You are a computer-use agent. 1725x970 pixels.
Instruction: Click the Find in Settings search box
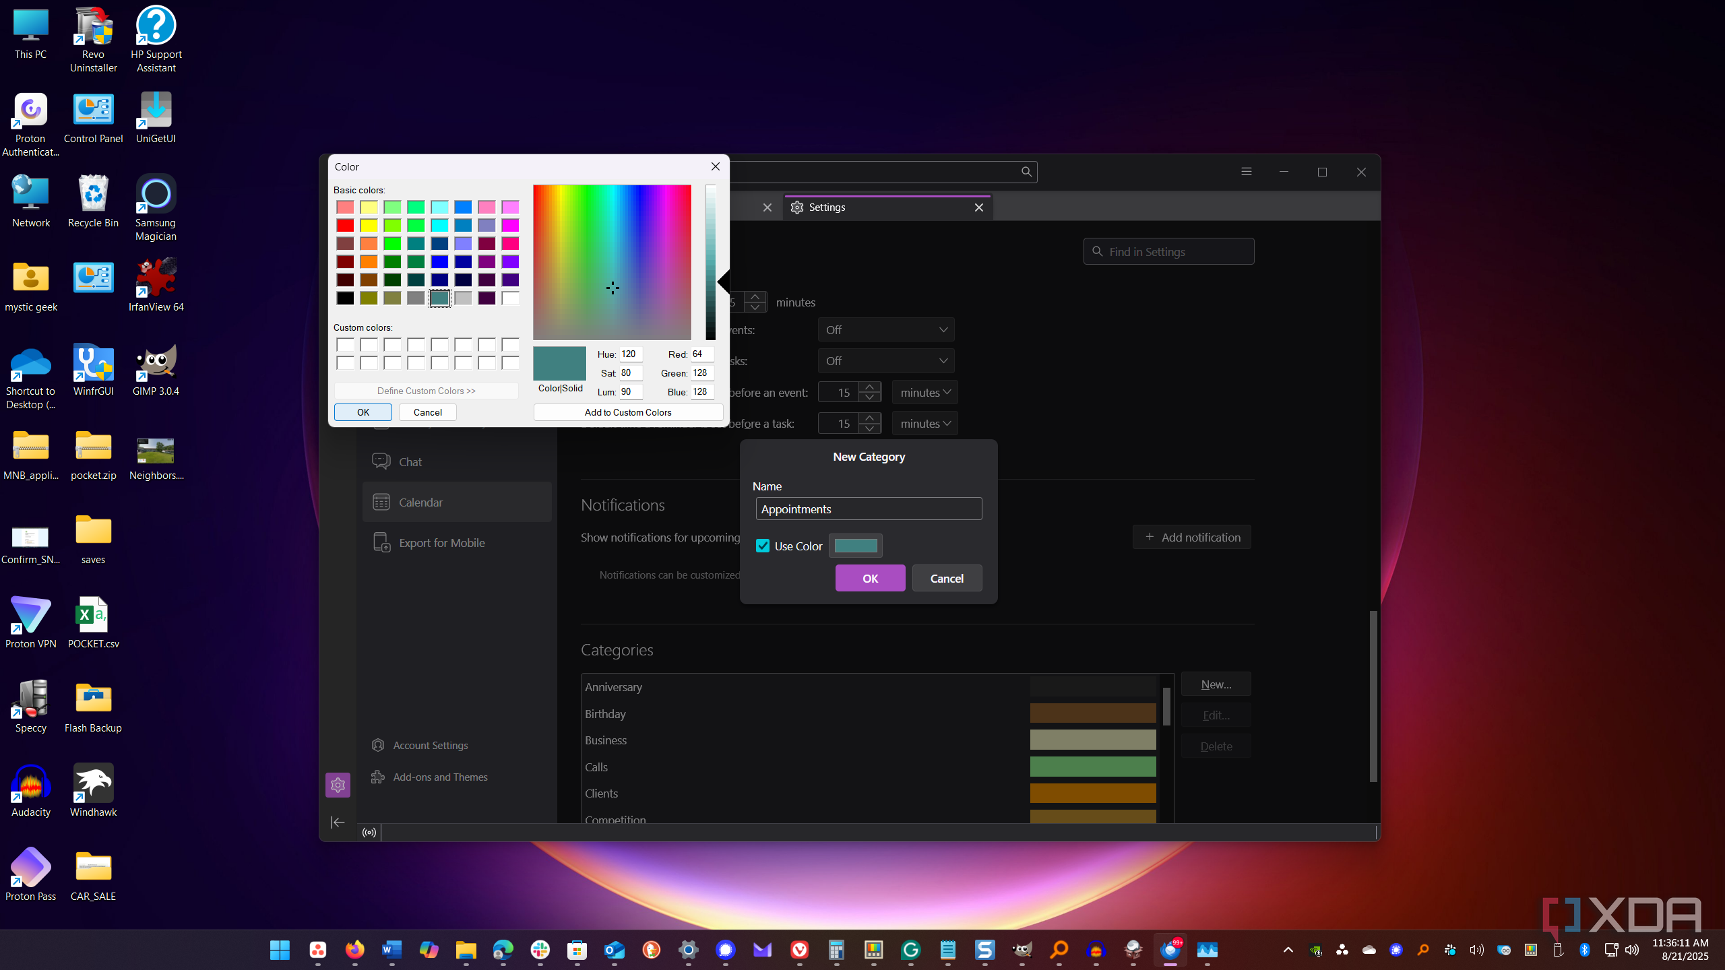(x=1168, y=251)
